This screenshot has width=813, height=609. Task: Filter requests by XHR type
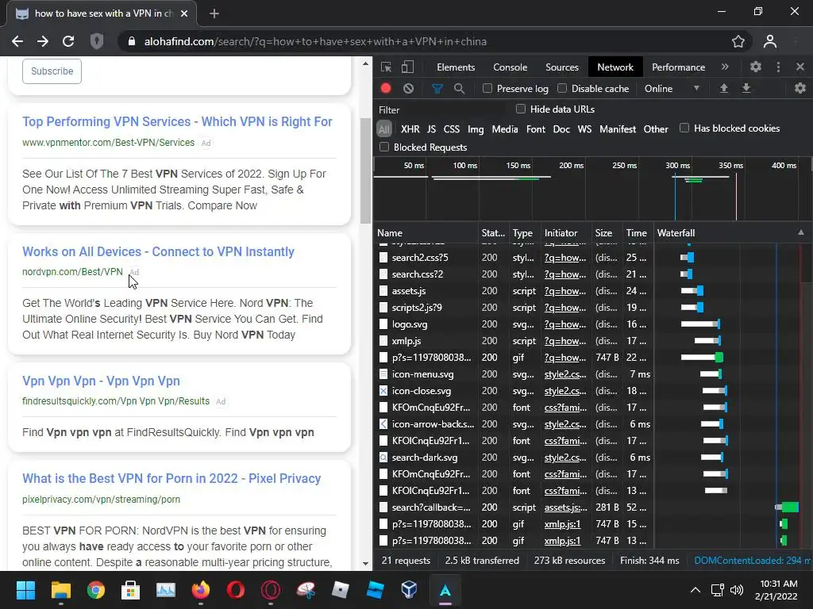click(x=410, y=129)
